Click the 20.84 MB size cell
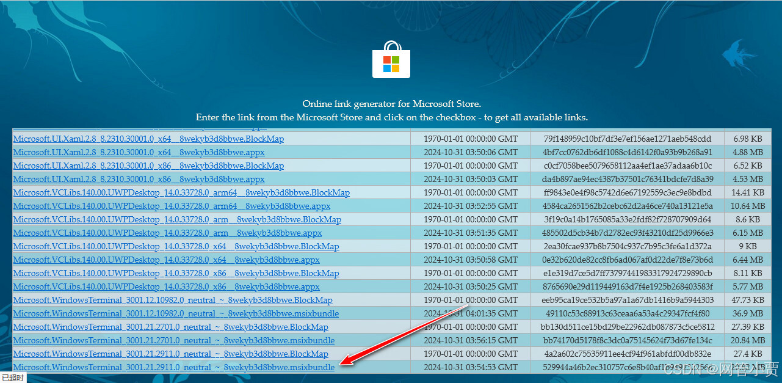 tap(748, 340)
